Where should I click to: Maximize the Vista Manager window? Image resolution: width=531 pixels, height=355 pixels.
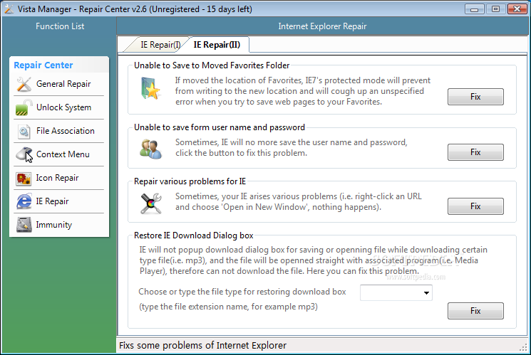495,9
